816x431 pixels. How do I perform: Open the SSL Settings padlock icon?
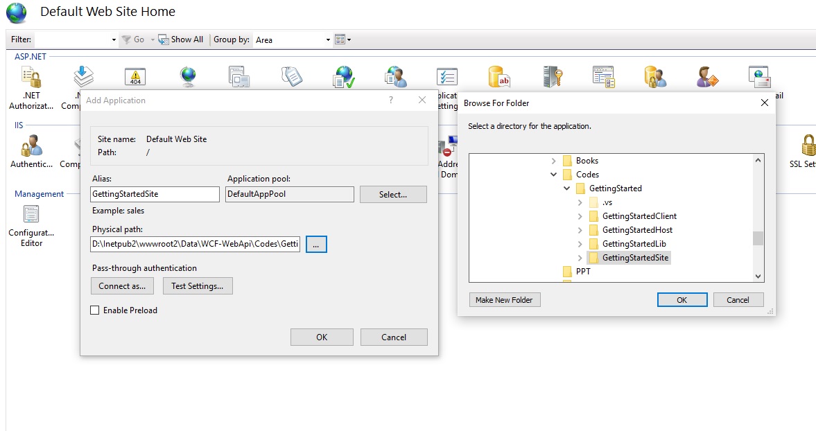click(807, 146)
